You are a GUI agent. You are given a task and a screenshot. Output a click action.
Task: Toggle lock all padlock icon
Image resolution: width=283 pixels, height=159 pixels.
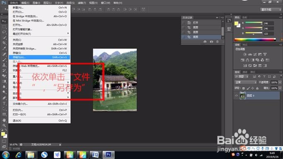pyautogui.click(x=257, y=88)
